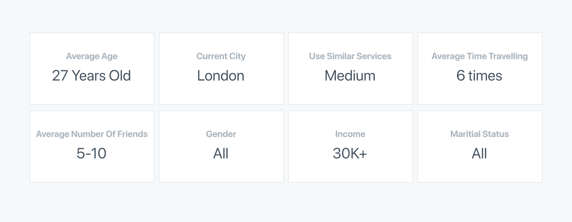Open the Income card
This screenshot has width=572, height=222.
tap(351, 147)
